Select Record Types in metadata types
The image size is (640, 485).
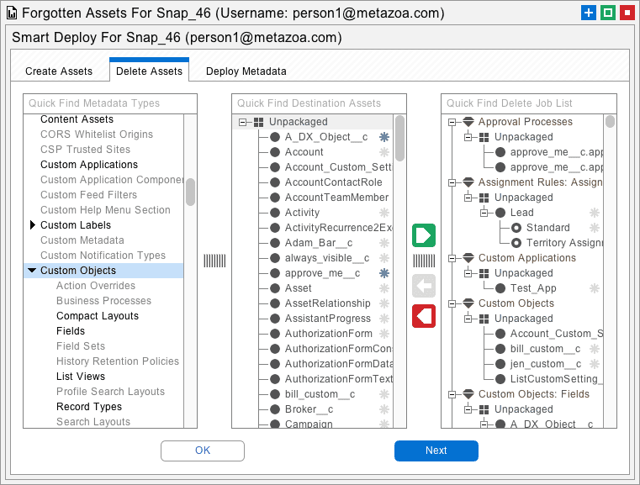coord(89,406)
